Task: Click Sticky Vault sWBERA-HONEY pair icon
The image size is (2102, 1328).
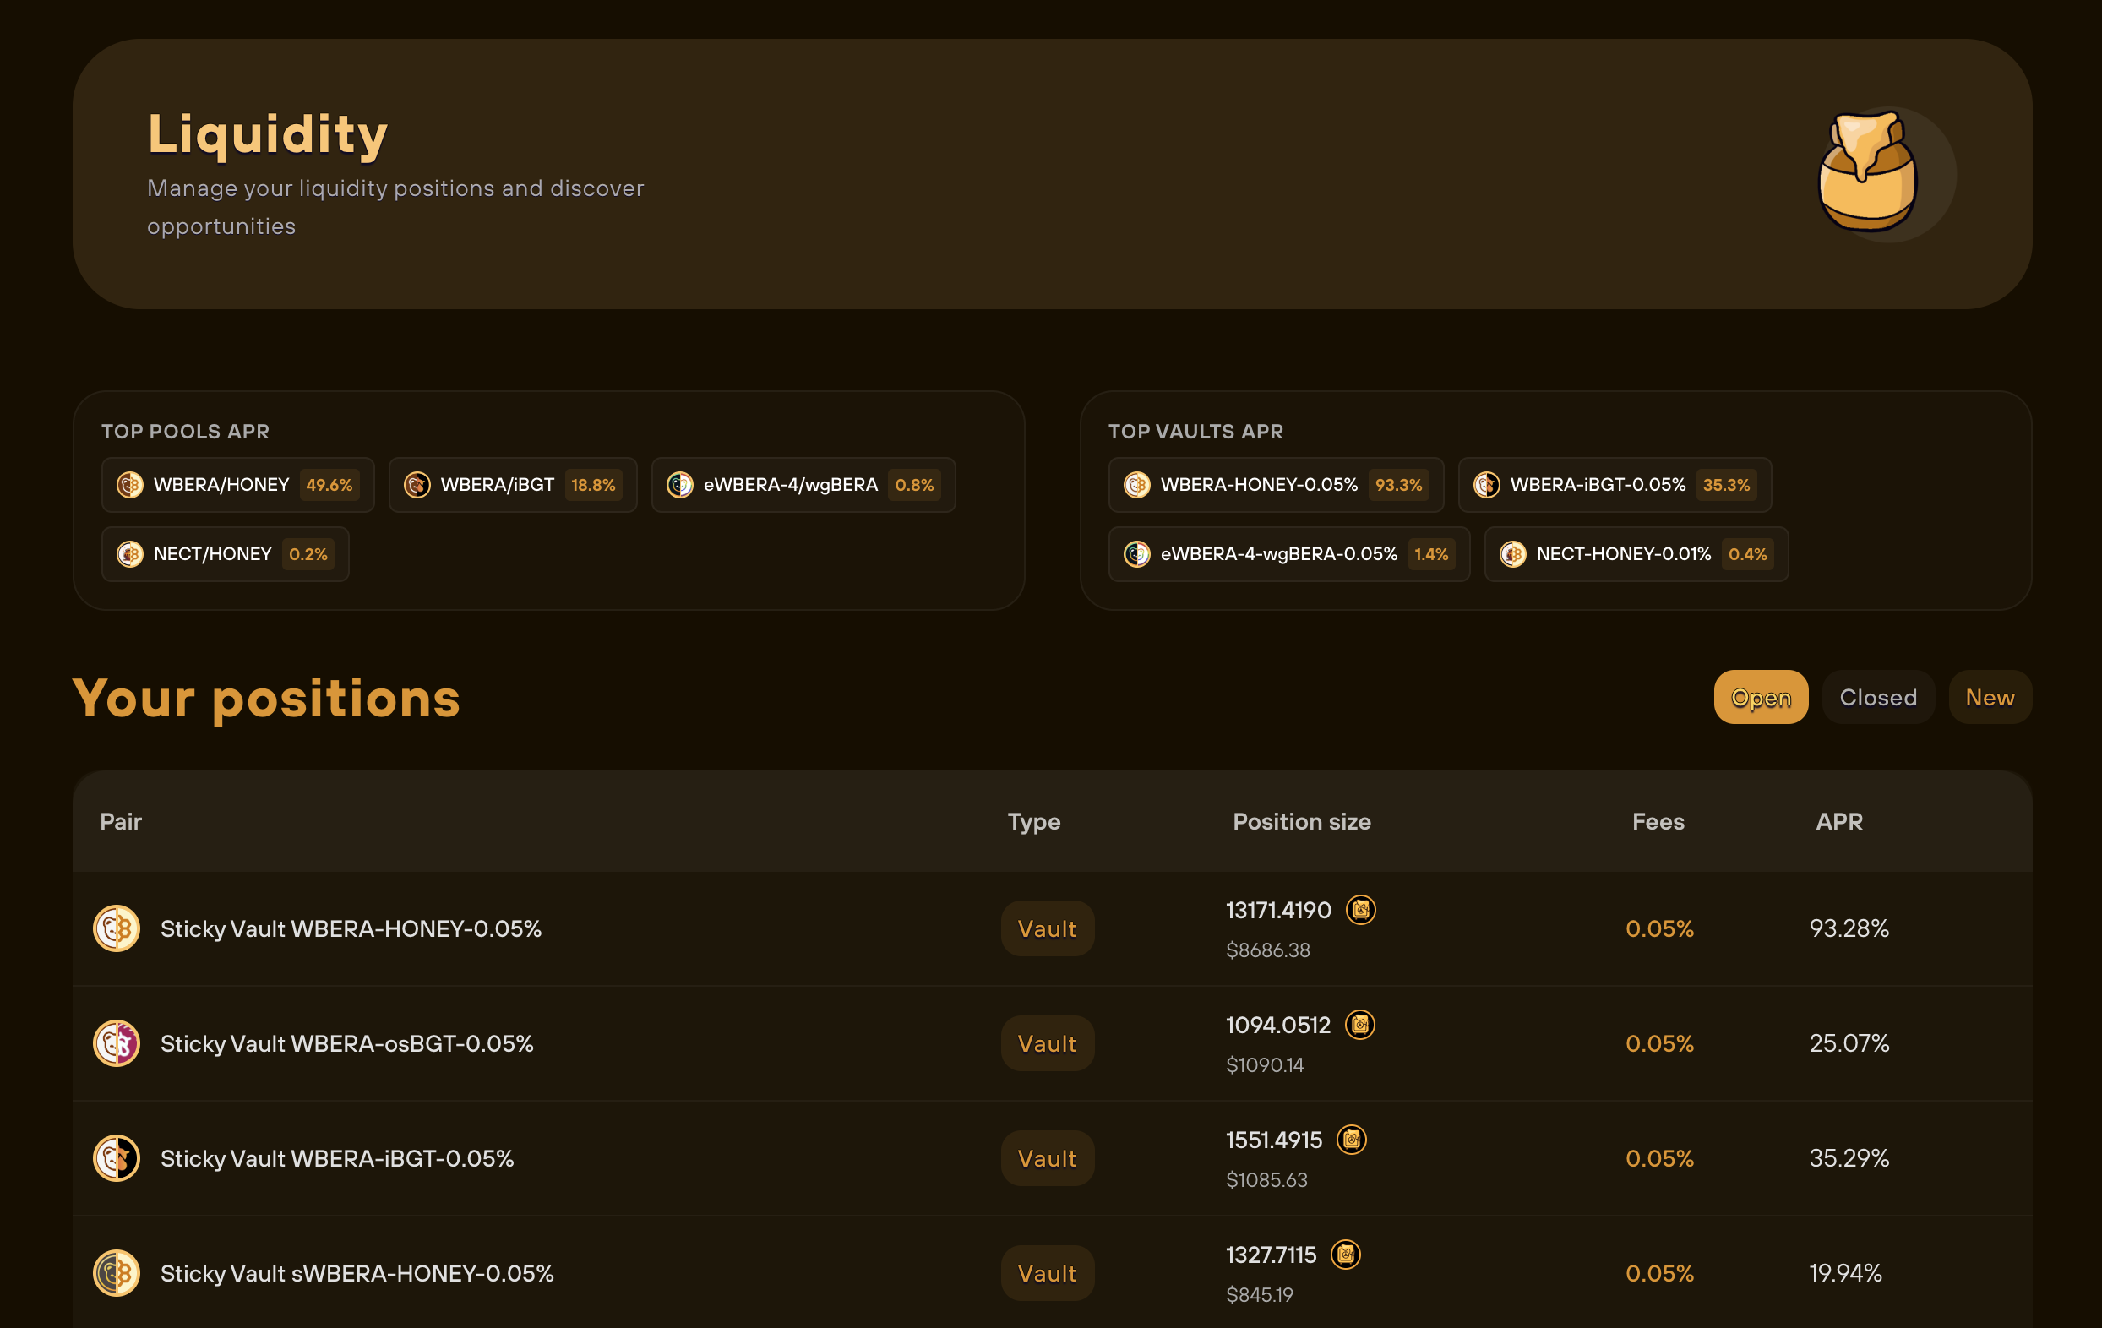Action: (x=117, y=1273)
